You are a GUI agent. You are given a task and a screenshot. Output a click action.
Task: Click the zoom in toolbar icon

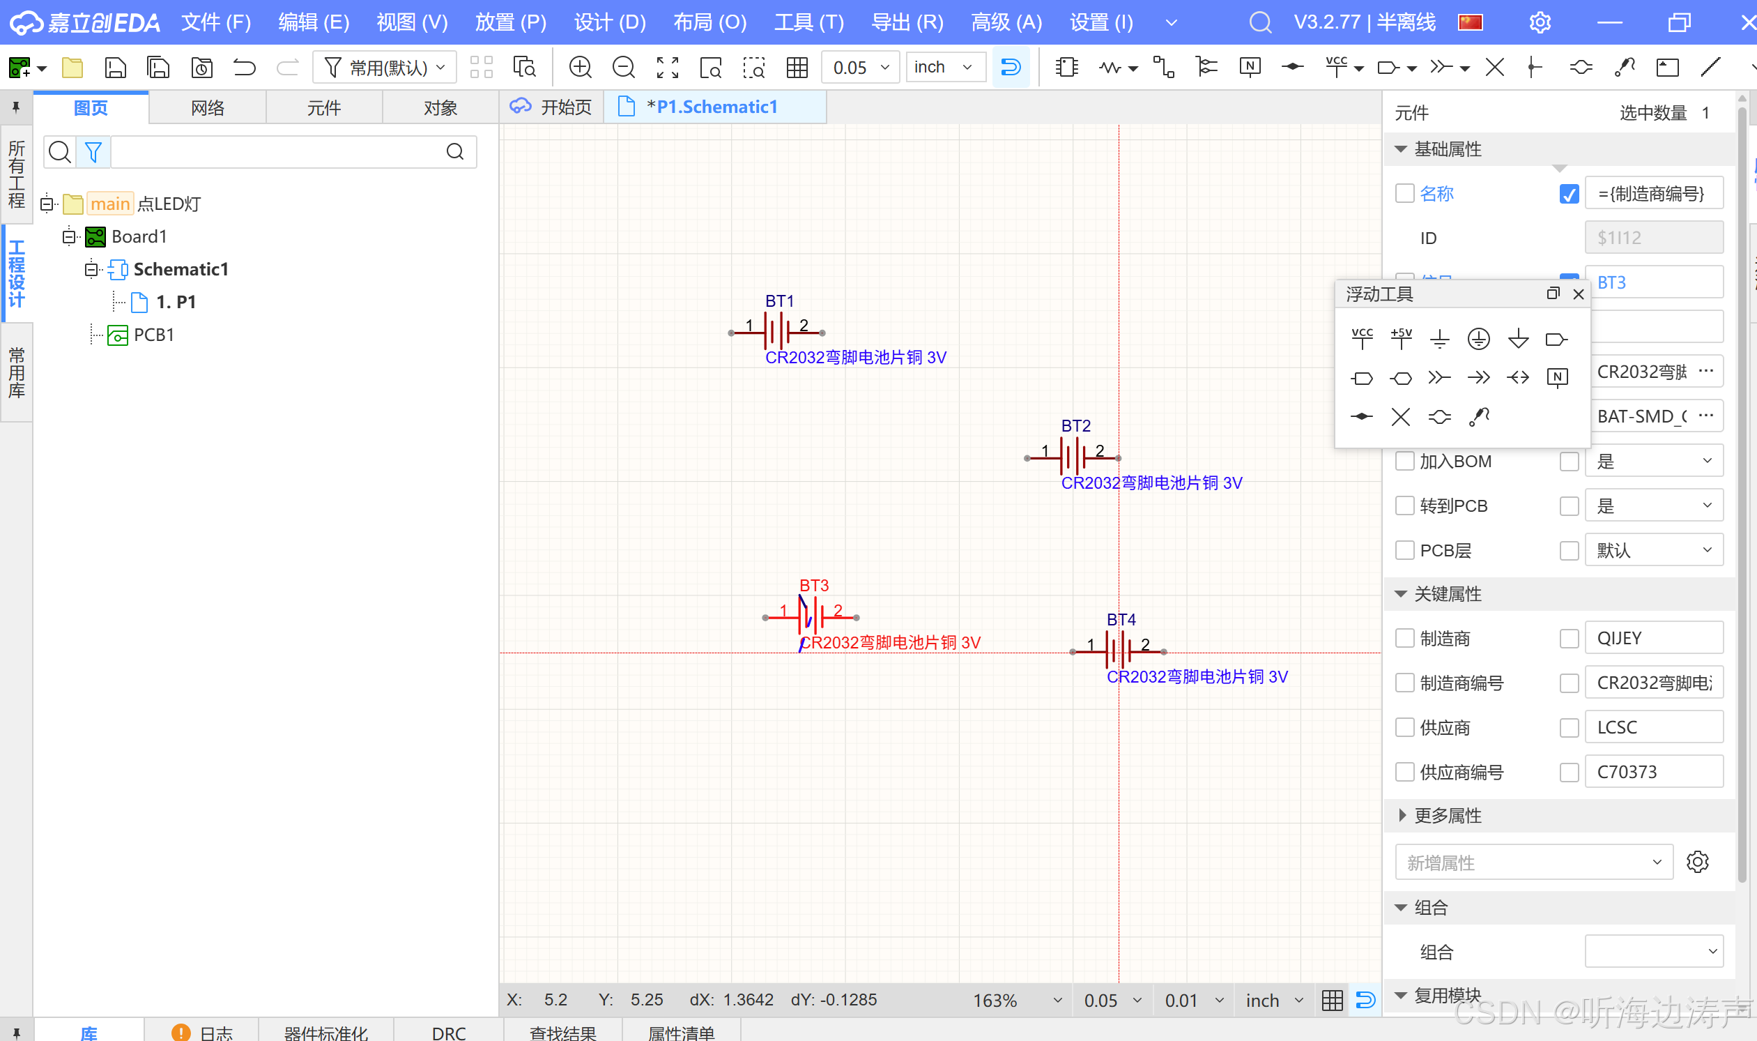(x=580, y=68)
